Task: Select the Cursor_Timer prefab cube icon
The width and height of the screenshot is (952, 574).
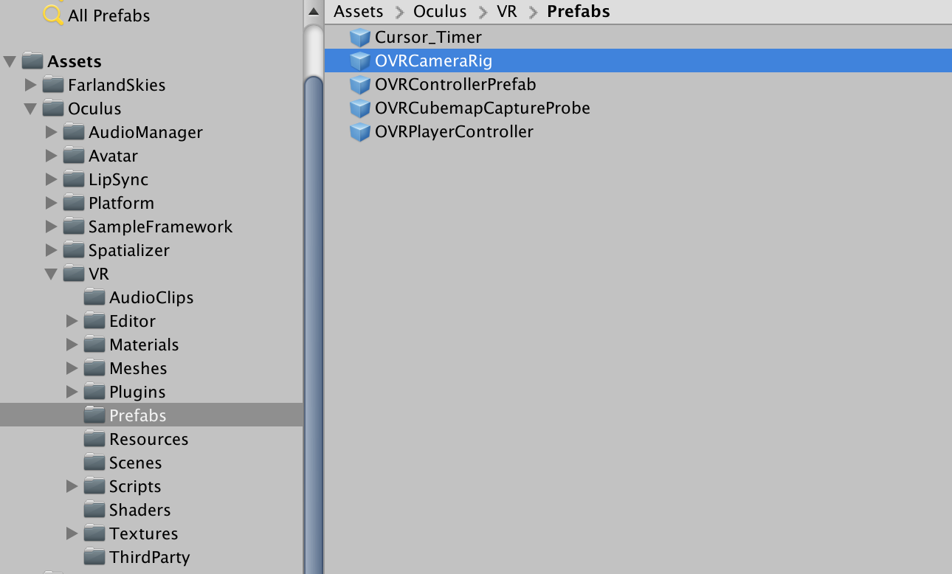Action: pos(359,38)
